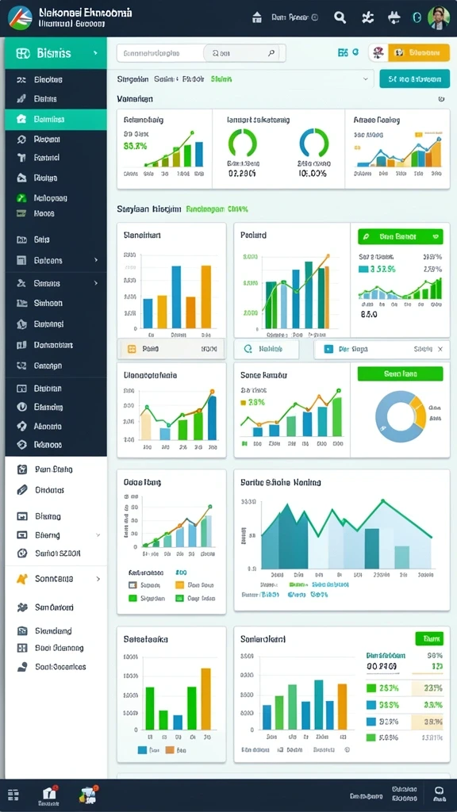This screenshot has width=457, height=812.
Task: Click the yellow button at top right
Action: coord(418,52)
